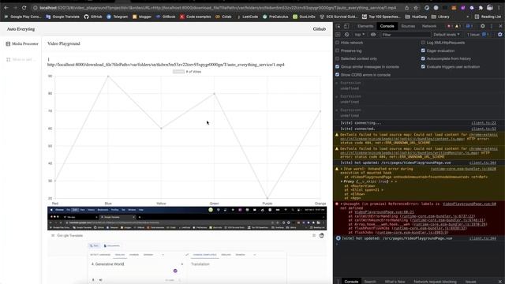The image size is (505, 284).
Task: Click the chart data point above Blue
Action: point(108,77)
